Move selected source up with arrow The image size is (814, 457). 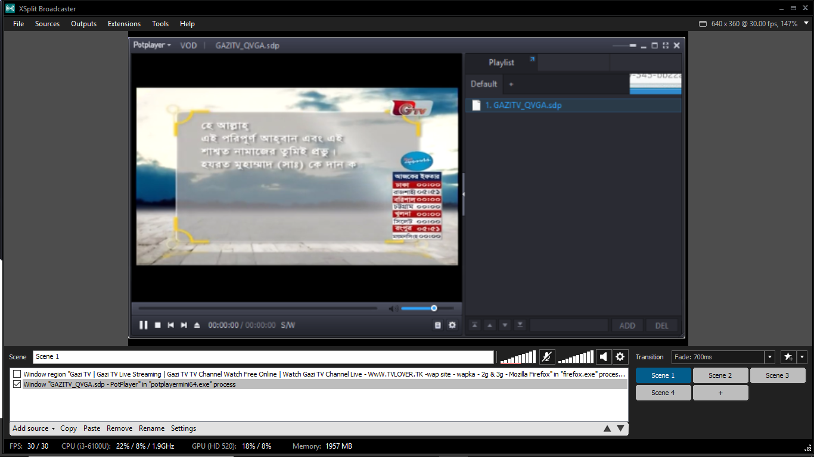pos(607,428)
